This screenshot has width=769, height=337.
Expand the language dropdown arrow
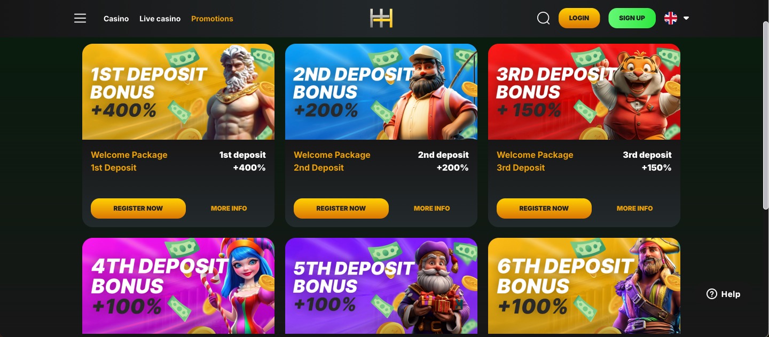click(x=686, y=18)
